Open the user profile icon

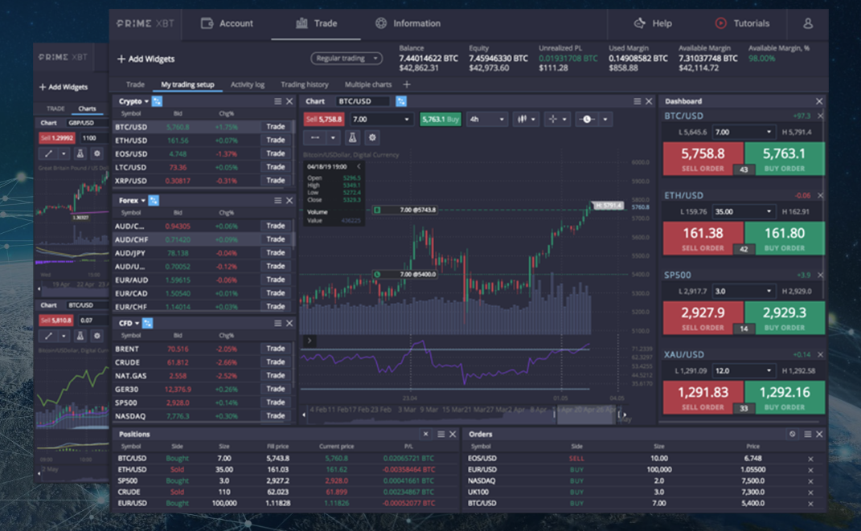coord(808,23)
